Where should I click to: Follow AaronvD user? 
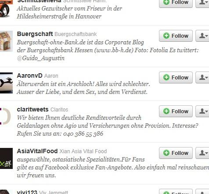(176, 78)
